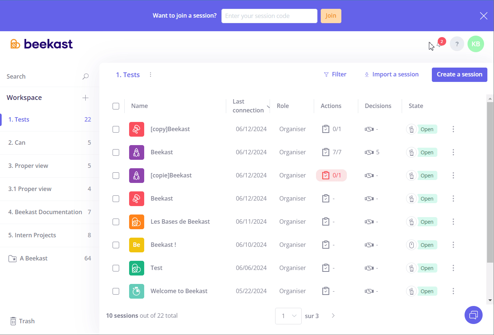Close the join session banner
Screen dimensions: 494x335
coord(484,16)
